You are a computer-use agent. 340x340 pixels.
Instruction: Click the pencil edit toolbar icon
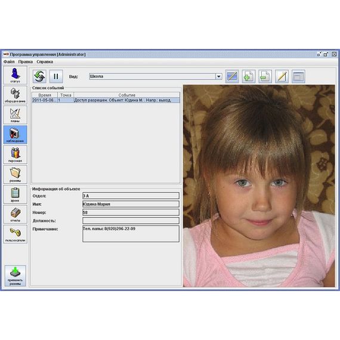282,76
